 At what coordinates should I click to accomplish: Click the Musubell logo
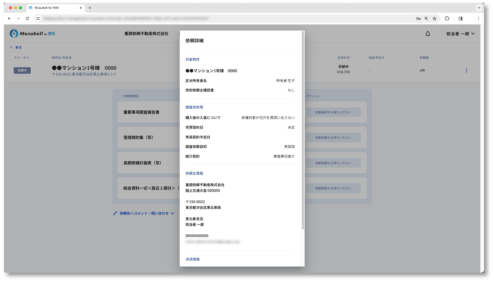[x=32, y=33]
